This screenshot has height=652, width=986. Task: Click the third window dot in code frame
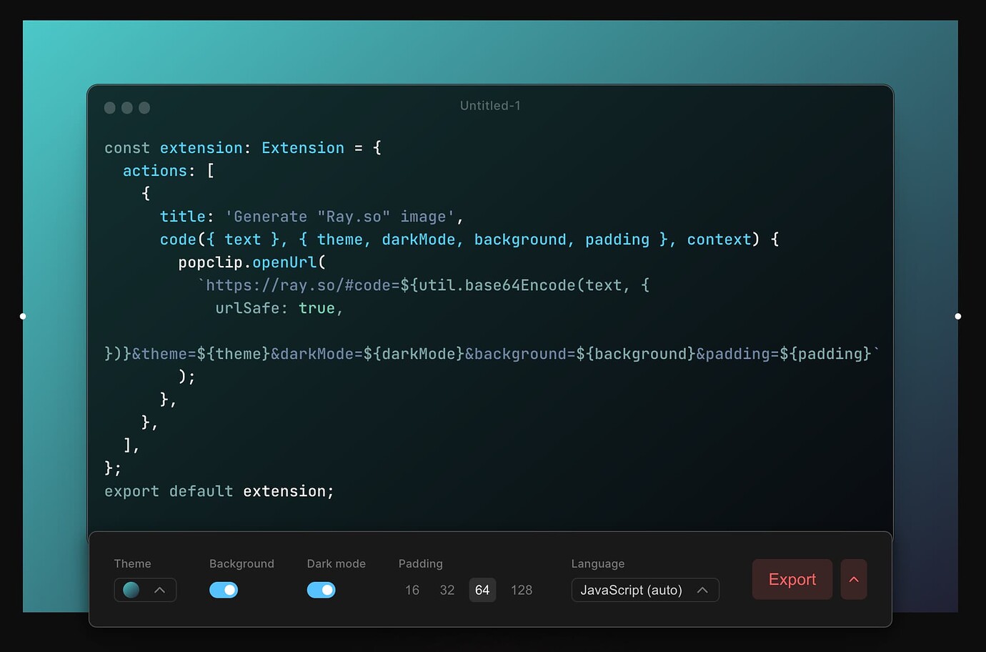[144, 108]
